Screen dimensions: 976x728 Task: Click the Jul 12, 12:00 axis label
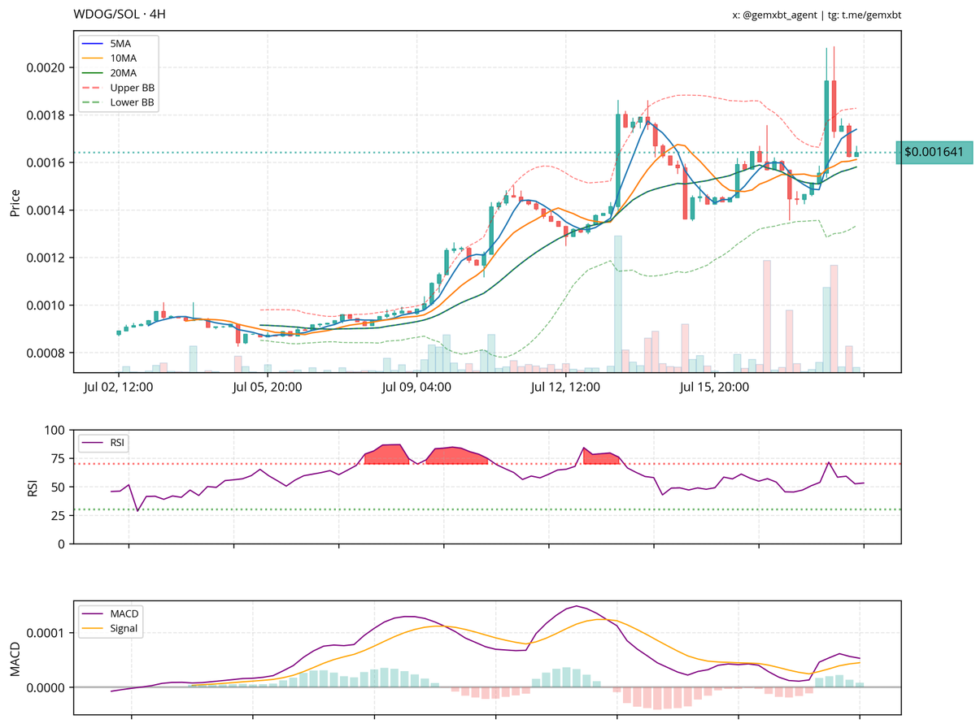pyautogui.click(x=564, y=387)
